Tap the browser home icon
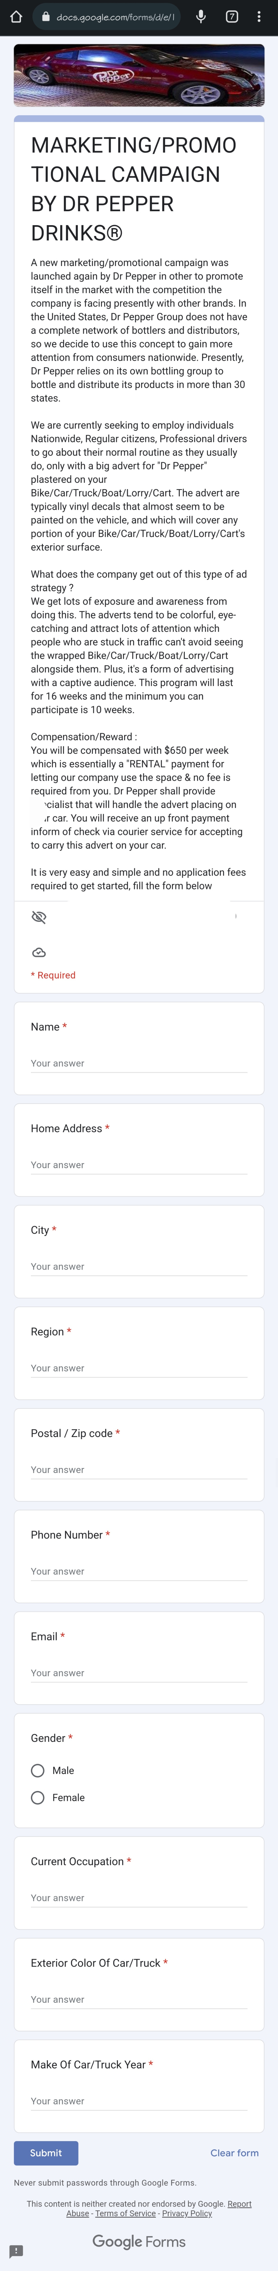The height and width of the screenshot is (2271, 278). 16,17
